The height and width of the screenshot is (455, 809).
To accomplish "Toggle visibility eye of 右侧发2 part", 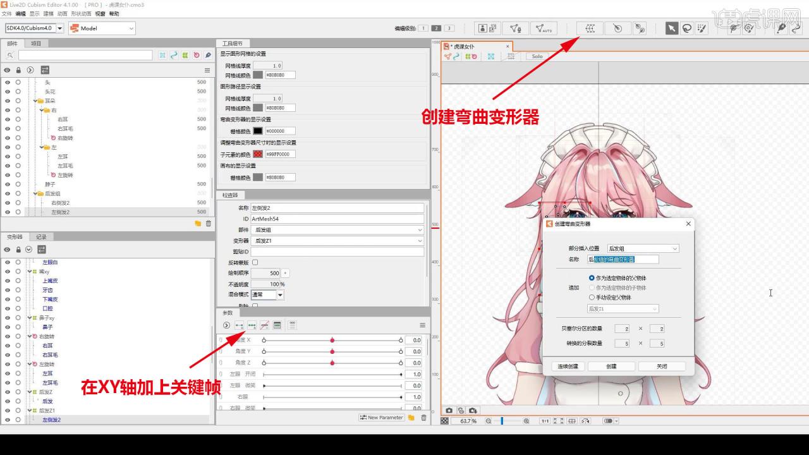I will pyautogui.click(x=8, y=203).
